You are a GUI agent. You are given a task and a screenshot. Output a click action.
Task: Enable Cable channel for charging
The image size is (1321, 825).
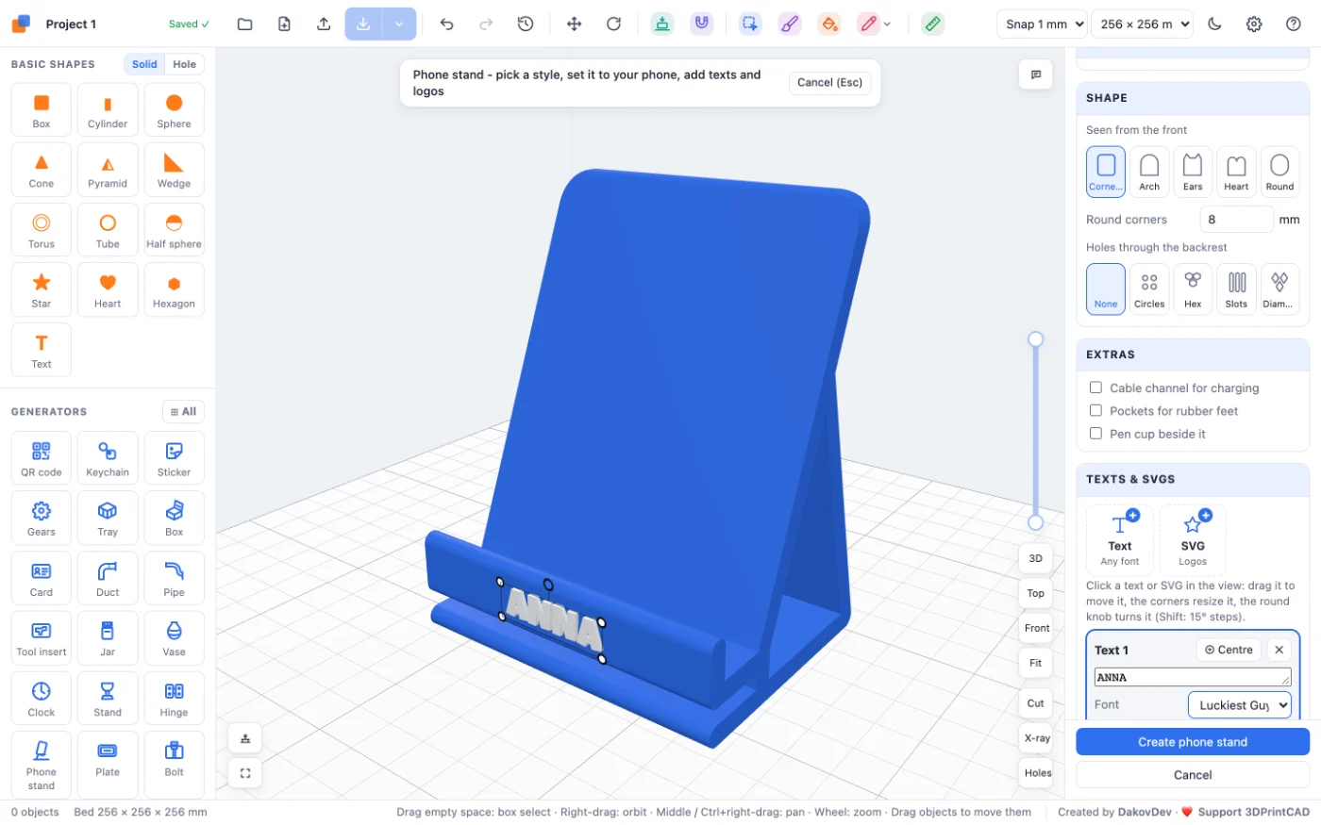1095,388
